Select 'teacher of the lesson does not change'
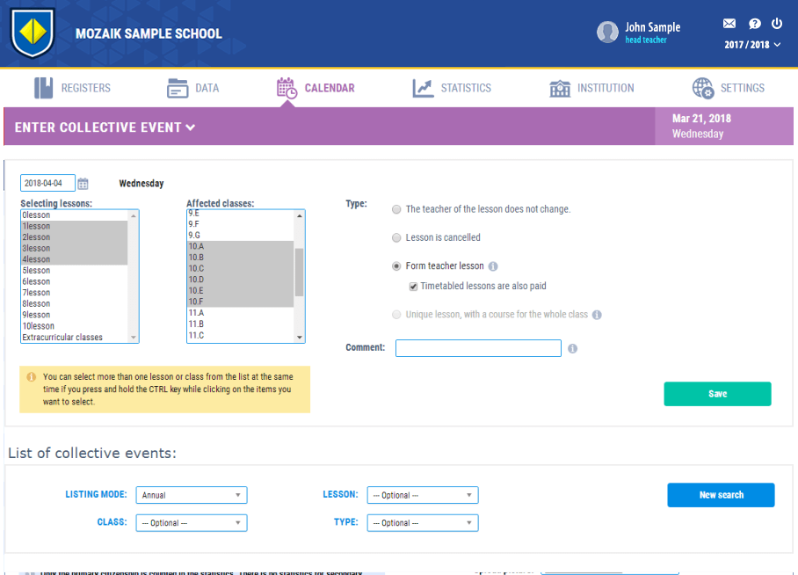 pos(396,210)
